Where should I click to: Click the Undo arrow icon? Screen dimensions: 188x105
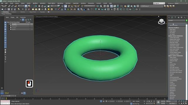click(x=2, y=6)
